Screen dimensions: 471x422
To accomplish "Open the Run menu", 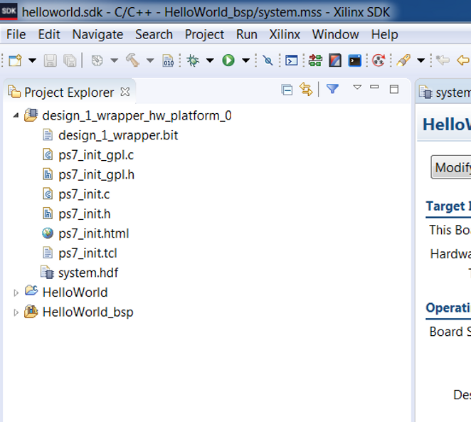I will tap(247, 35).
